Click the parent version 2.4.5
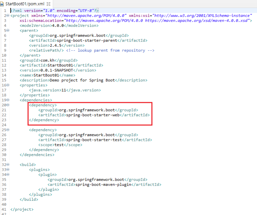 pyautogui.click(x=56, y=45)
